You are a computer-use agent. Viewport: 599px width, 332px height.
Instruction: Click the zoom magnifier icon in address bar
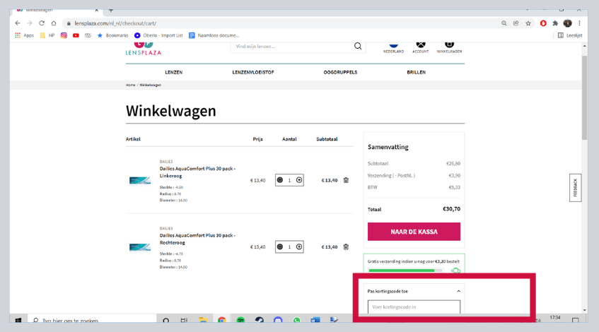(x=504, y=23)
